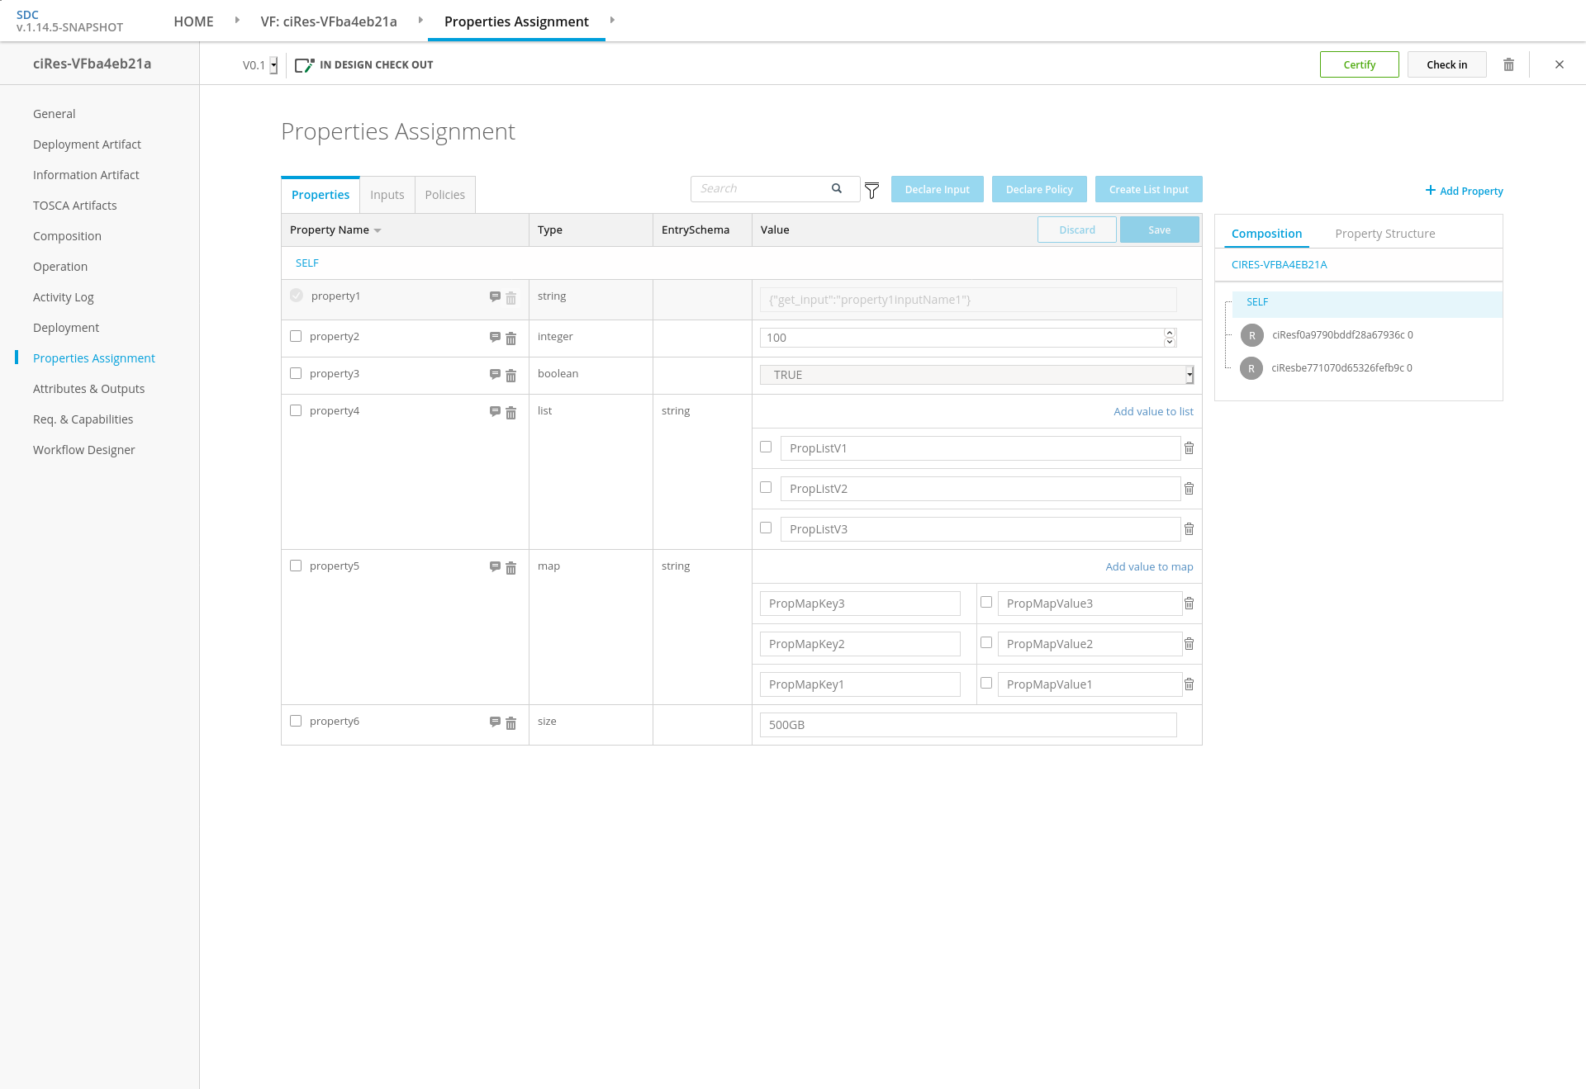The width and height of the screenshot is (1586, 1089).
Task: Click the trash icon for property6
Action: (510, 723)
